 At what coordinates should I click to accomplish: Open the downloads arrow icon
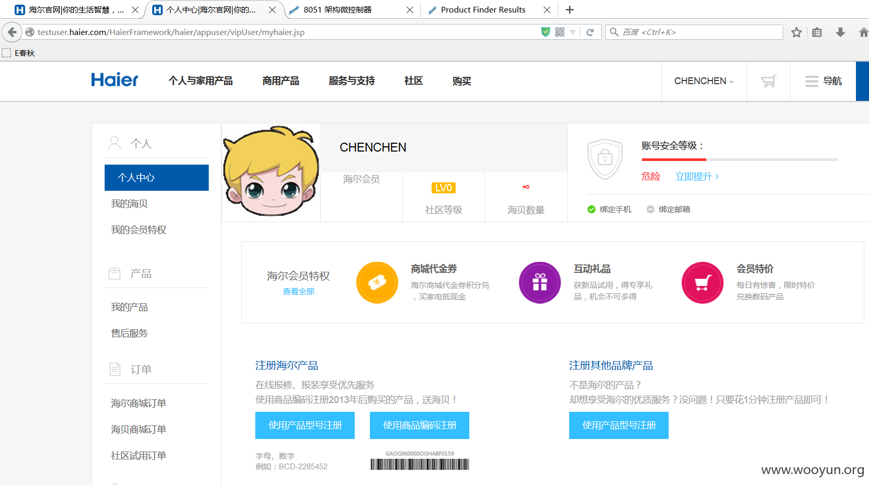tap(840, 32)
